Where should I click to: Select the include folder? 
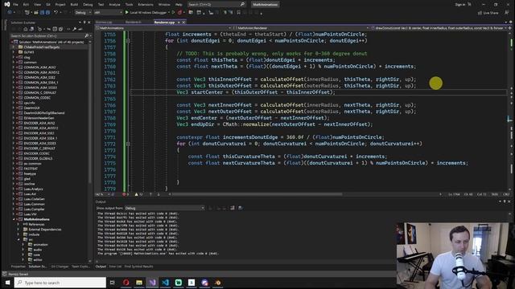point(34,234)
